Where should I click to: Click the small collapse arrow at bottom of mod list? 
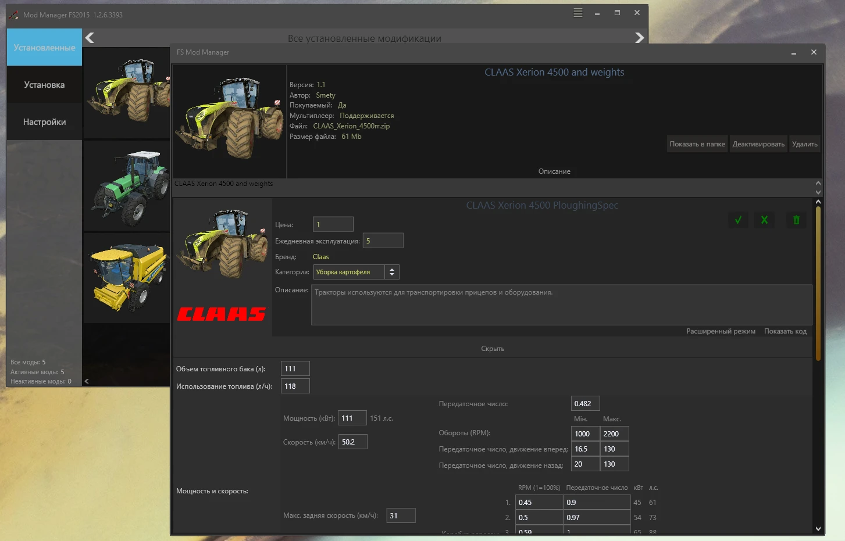(87, 381)
